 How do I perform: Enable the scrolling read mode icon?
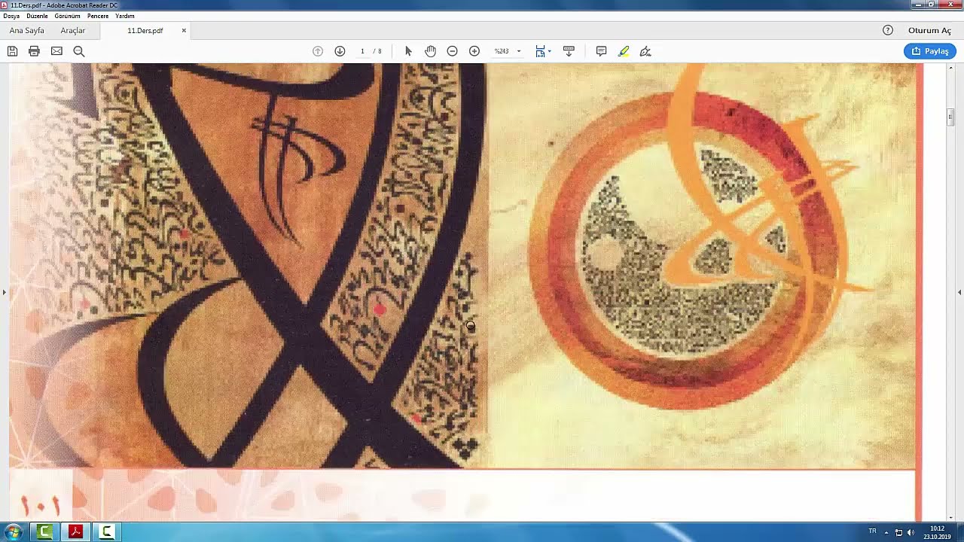(569, 51)
